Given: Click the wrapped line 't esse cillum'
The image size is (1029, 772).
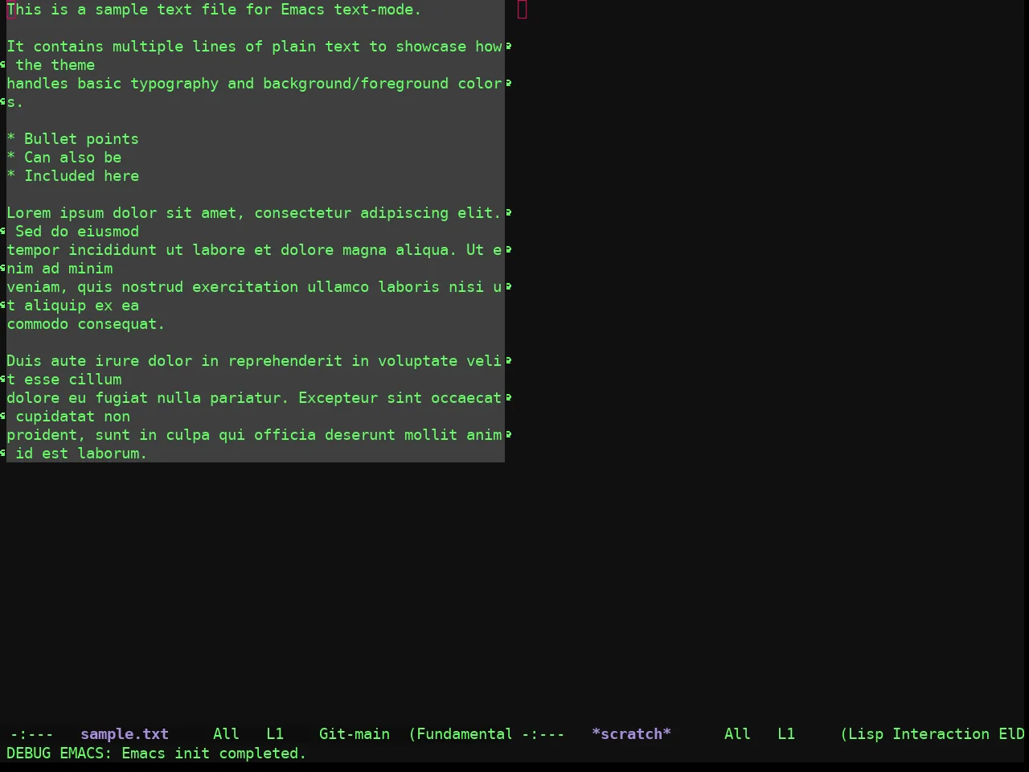Looking at the screenshot, I should coord(64,380).
